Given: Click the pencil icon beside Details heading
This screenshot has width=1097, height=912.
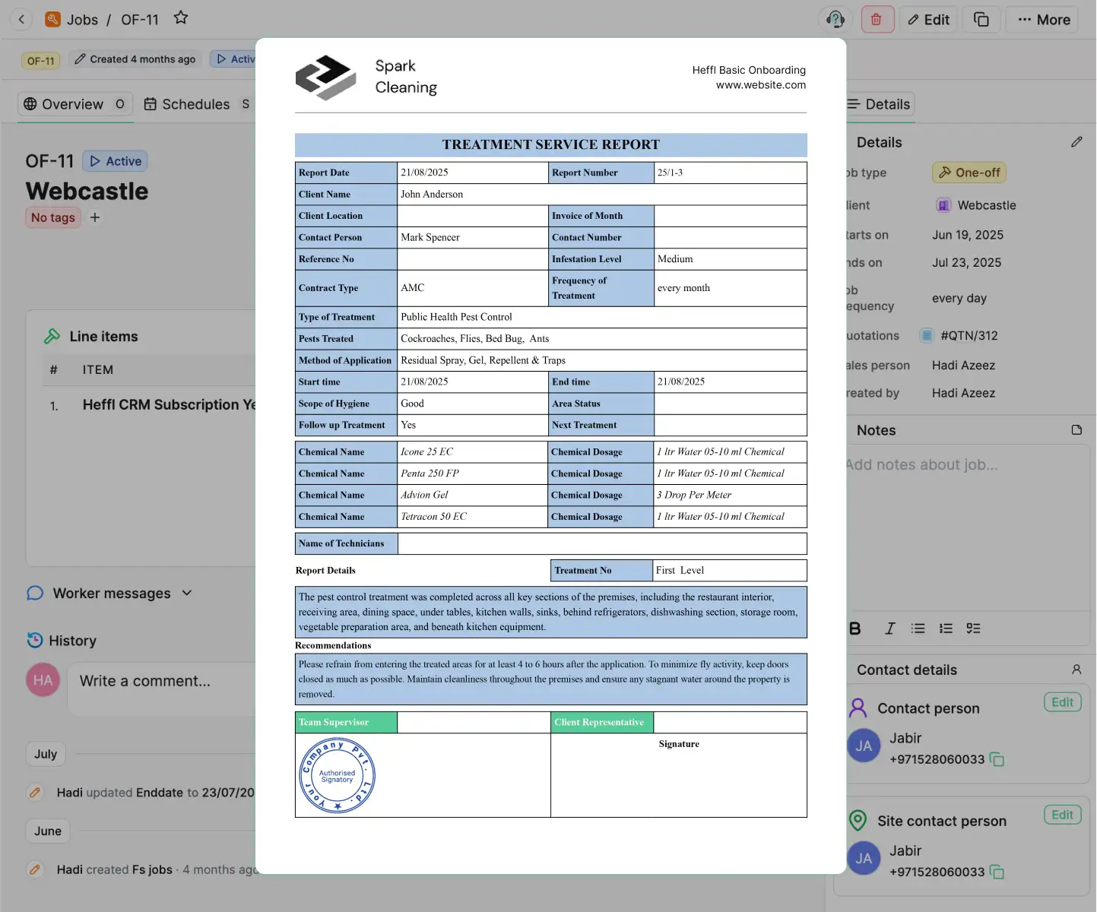Looking at the screenshot, I should pos(1076,142).
